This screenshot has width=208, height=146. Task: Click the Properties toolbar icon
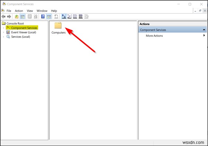click(29, 17)
